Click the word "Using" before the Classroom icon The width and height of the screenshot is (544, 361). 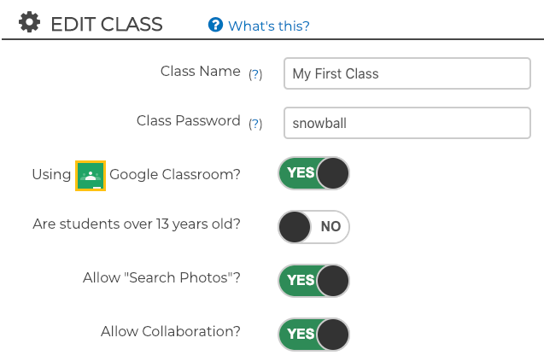click(x=51, y=174)
